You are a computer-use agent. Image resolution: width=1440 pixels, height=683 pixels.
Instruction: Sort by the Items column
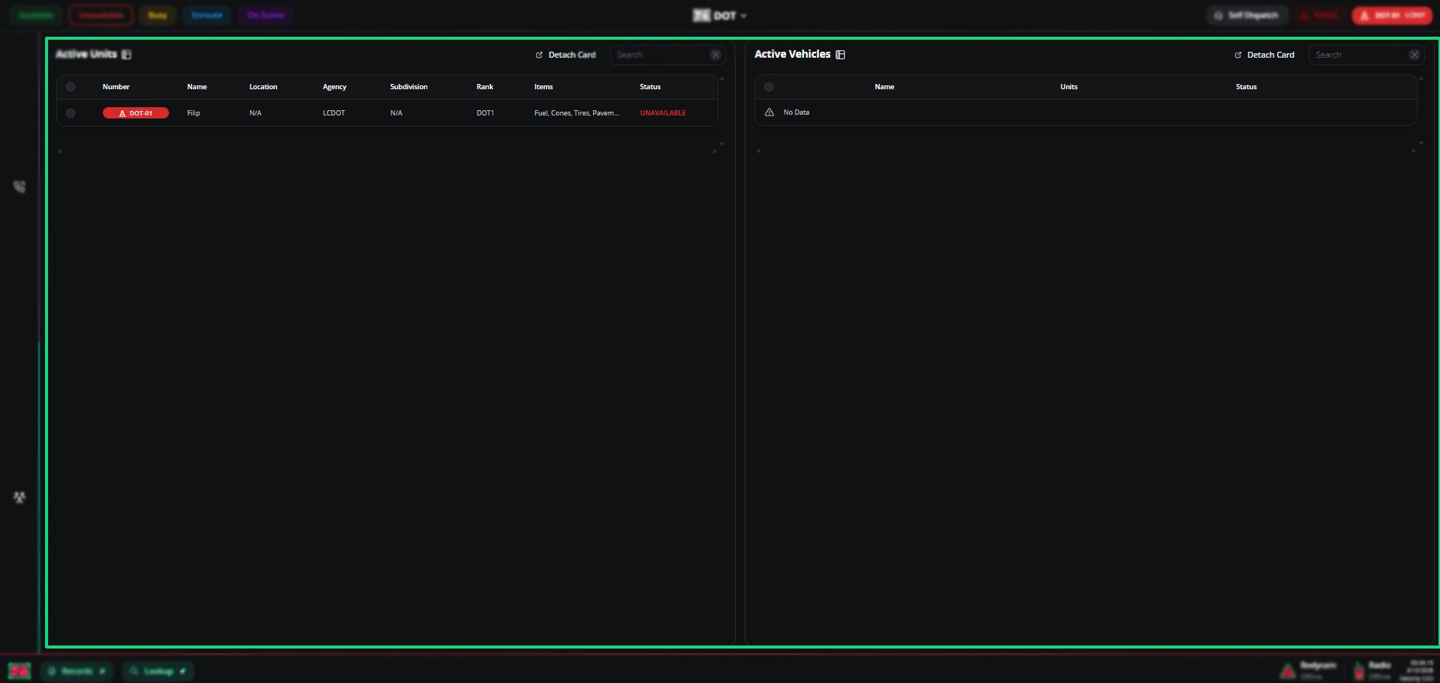point(544,87)
